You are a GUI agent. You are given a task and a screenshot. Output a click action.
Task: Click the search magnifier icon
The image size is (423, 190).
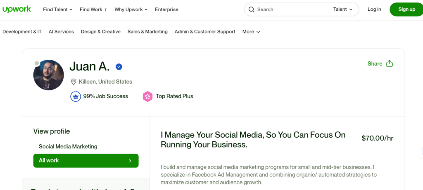(251, 9)
